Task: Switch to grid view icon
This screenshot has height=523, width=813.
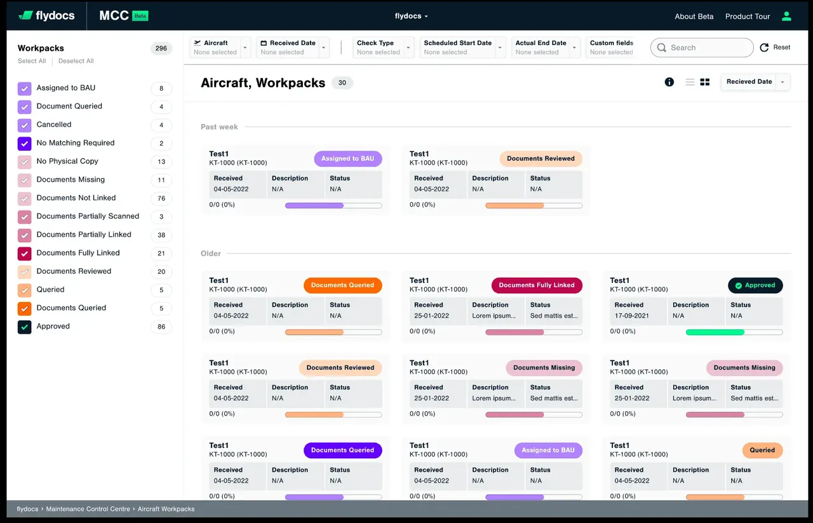Action: pyautogui.click(x=705, y=82)
